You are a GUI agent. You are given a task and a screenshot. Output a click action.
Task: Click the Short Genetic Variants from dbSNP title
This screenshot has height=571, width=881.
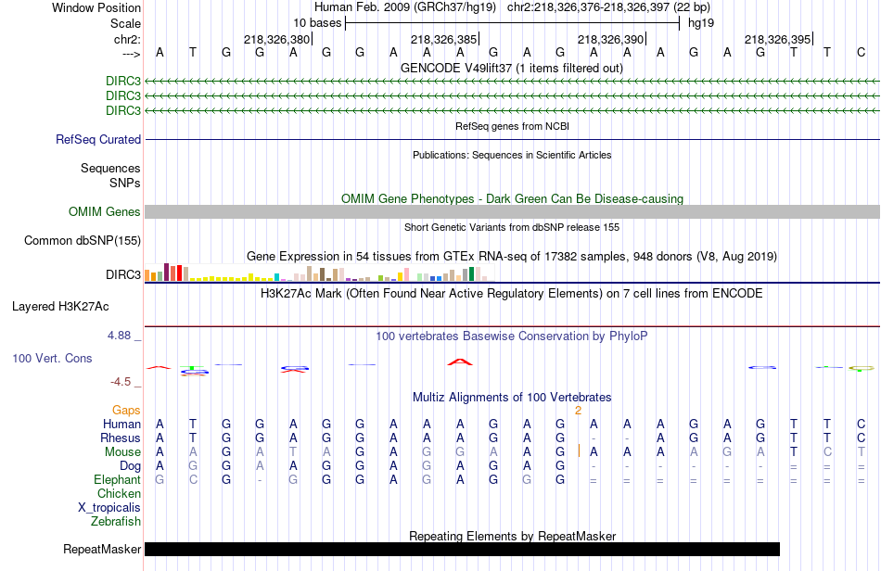[512, 227]
